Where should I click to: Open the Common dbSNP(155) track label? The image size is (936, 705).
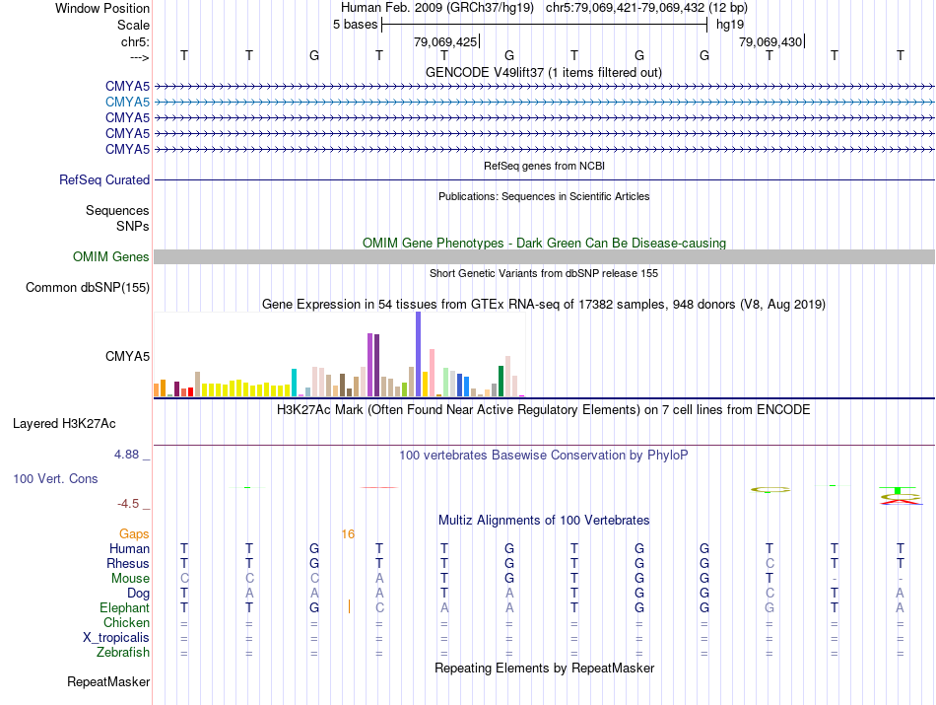(x=88, y=287)
